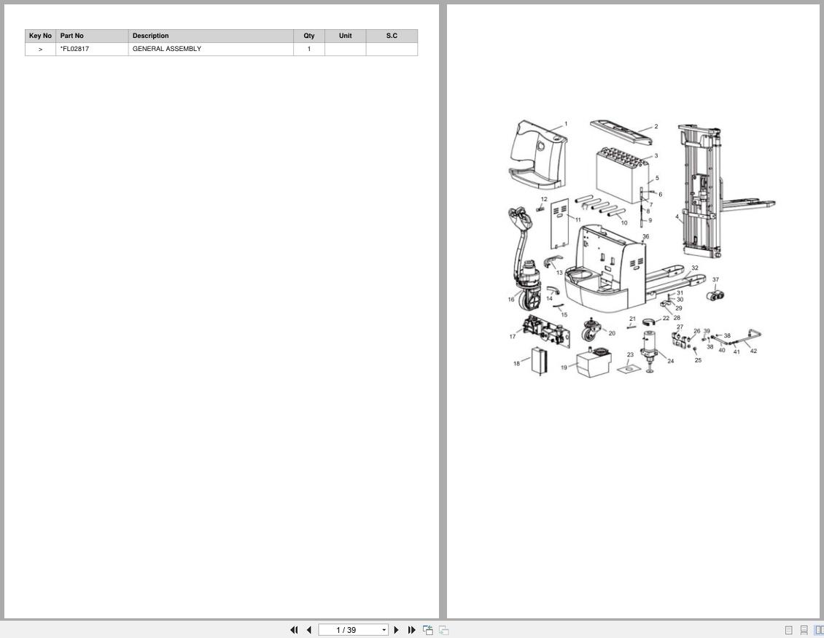
Task: Open the page number dropdown arrow
Action: (384, 630)
